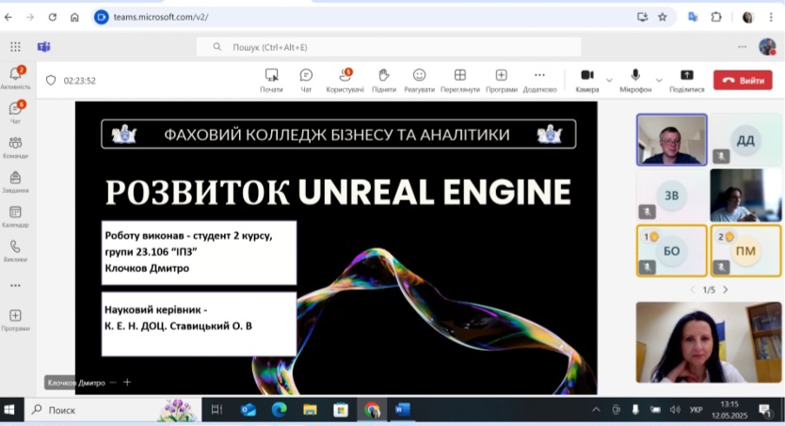Open Команди teams tab in sidebar
The image size is (785, 426).
pyautogui.click(x=15, y=145)
